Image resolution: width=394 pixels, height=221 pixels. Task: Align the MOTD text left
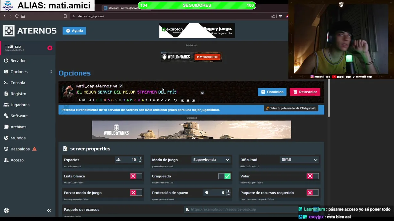point(183,100)
